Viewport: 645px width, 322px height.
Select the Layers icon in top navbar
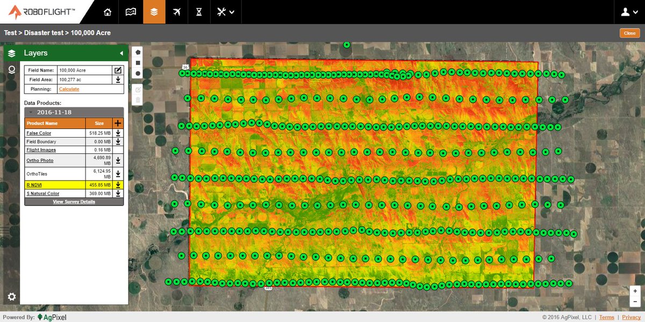pyautogui.click(x=154, y=12)
